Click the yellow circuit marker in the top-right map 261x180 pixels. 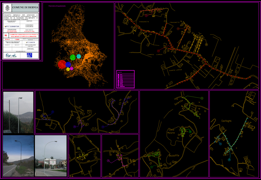point(207,45)
